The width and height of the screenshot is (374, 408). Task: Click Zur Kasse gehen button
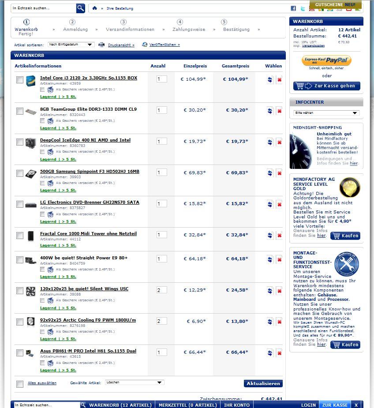(327, 86)
